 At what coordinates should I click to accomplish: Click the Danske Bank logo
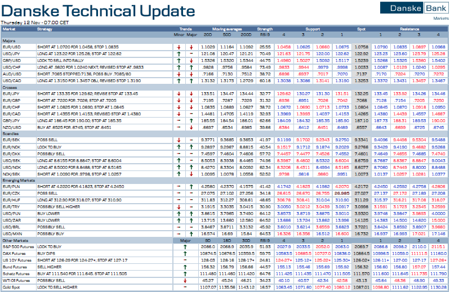[414, 7]
